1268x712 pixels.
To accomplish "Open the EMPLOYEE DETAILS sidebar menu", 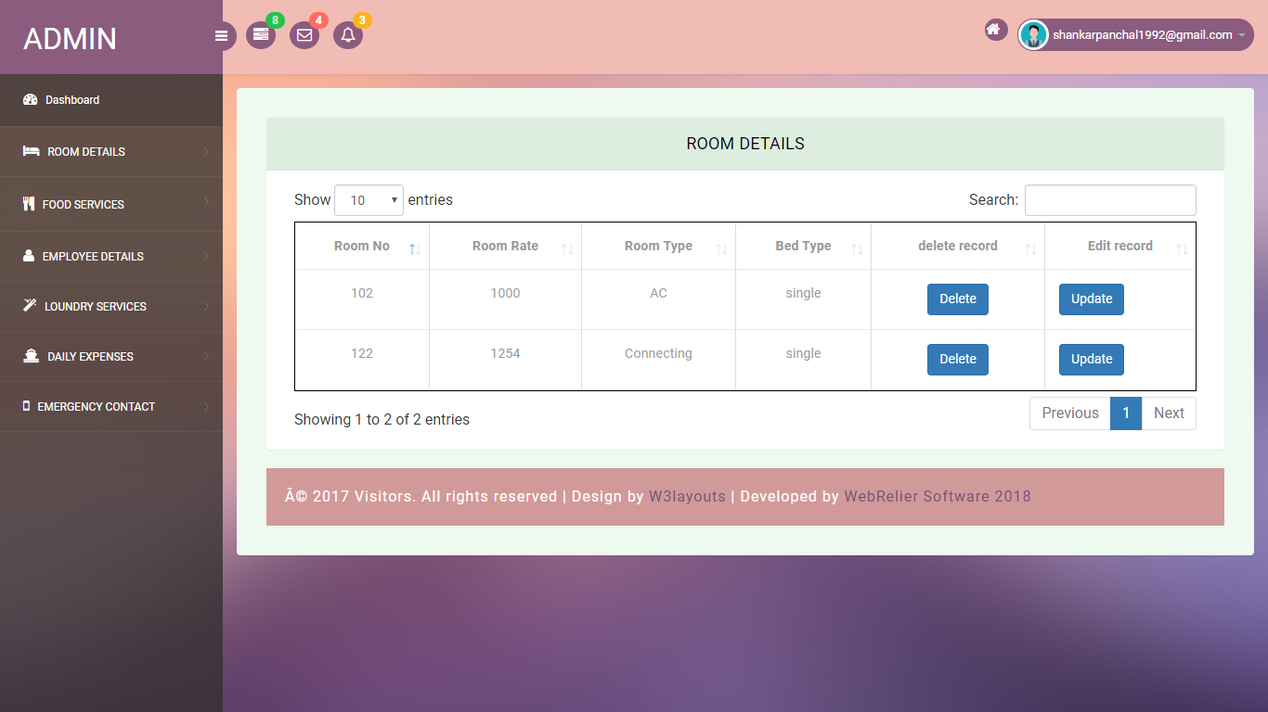I will pos(111,256).
